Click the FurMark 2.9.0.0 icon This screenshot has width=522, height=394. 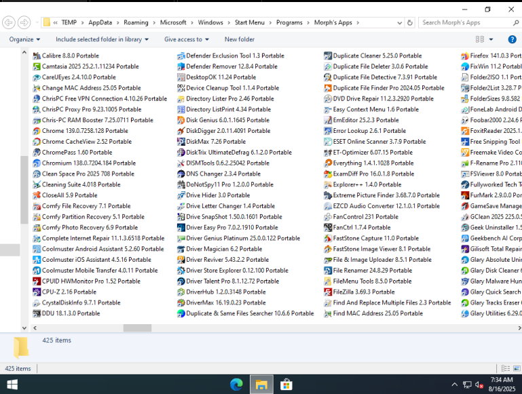click(465, 195)
